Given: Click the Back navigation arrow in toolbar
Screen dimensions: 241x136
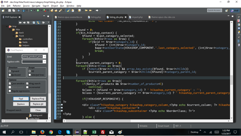Looking at the screenshot, I should [x=91, y=10].
